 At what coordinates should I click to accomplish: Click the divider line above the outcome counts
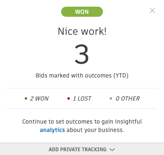82,88
